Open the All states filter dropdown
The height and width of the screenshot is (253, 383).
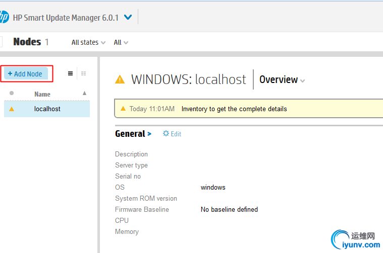click(88, 42)
